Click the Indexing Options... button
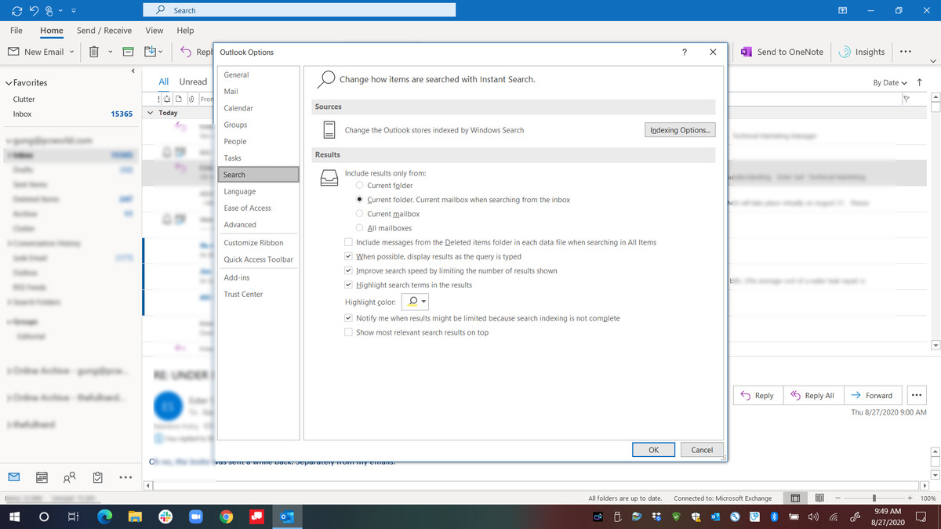This screenshot has width=941, height=529. tap(680, 130)
